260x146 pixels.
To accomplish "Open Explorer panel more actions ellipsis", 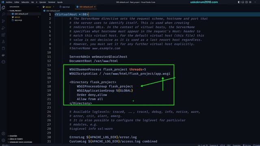I will [38, 7].
